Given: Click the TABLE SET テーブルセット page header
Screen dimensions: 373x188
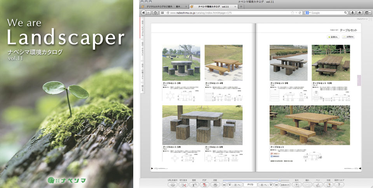Looking at the screenshot, I should pos(343,30).
